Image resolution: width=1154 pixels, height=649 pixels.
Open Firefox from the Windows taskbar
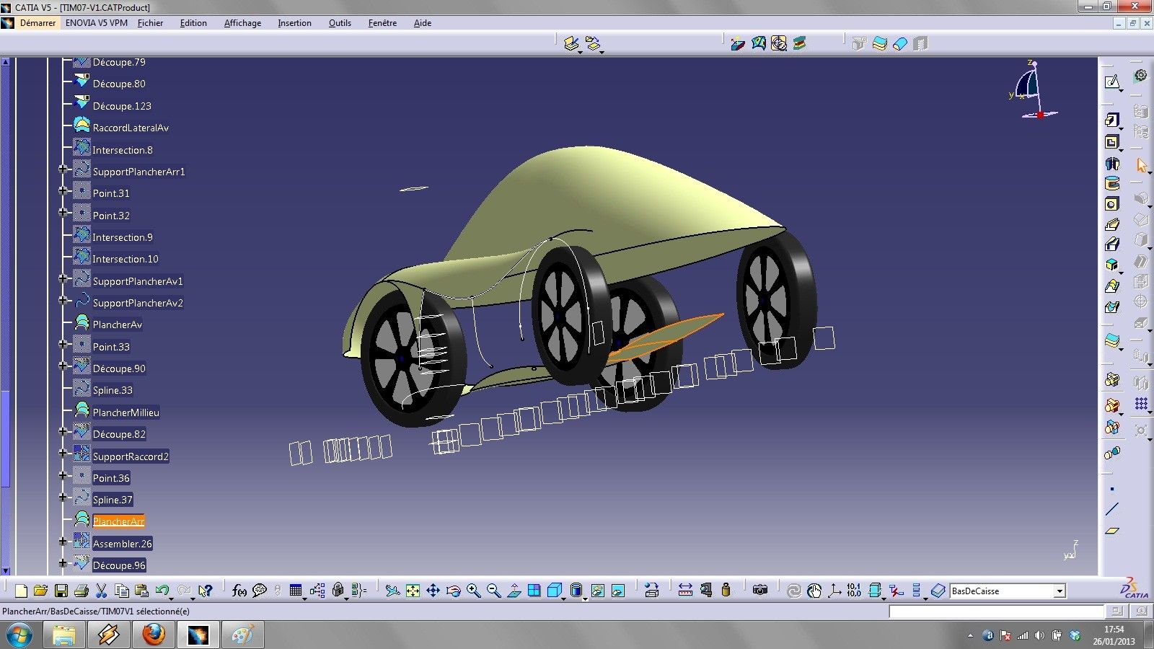click(x=153, y=635)
